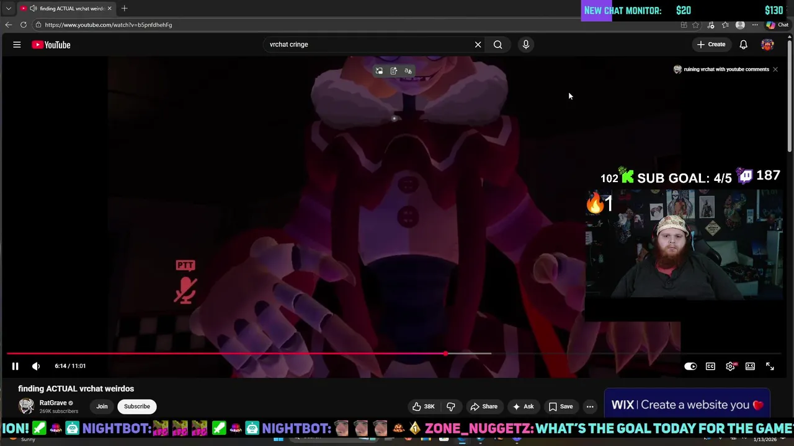Subscribe to the RatGrave channel
The width and height of the screenshot is (794, 446).
[x=136, y=406]
